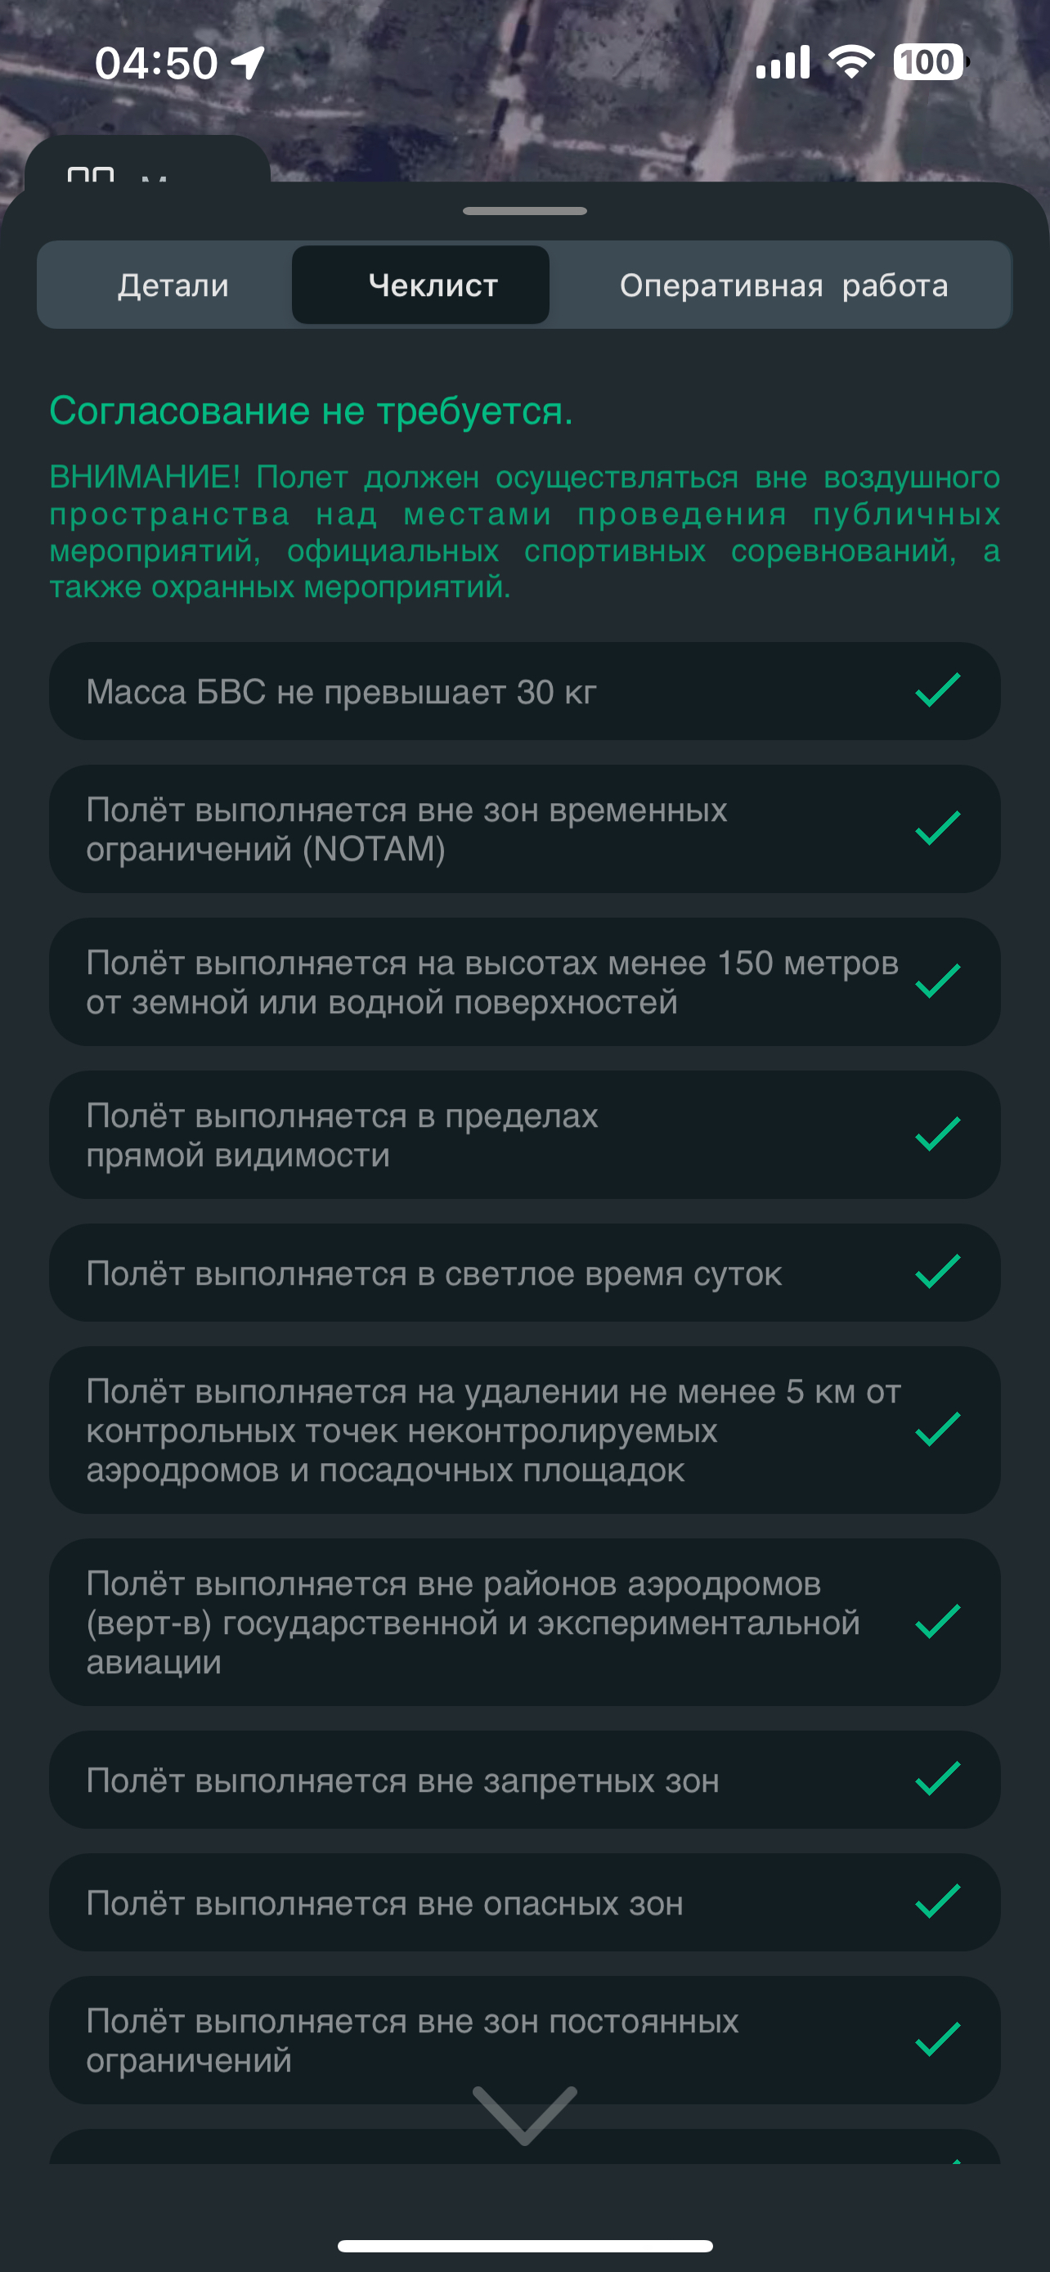This screenshot has height=2272, width=1050.
Task: Tap checkmark for Масса БВС 30 кг
Action: 937,690
